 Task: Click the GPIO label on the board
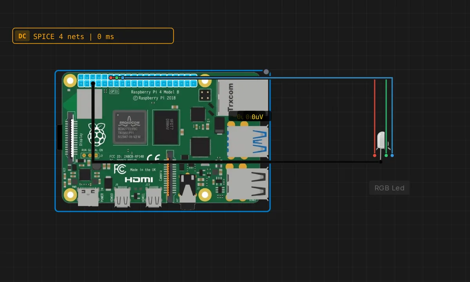[x=114, y=91]
